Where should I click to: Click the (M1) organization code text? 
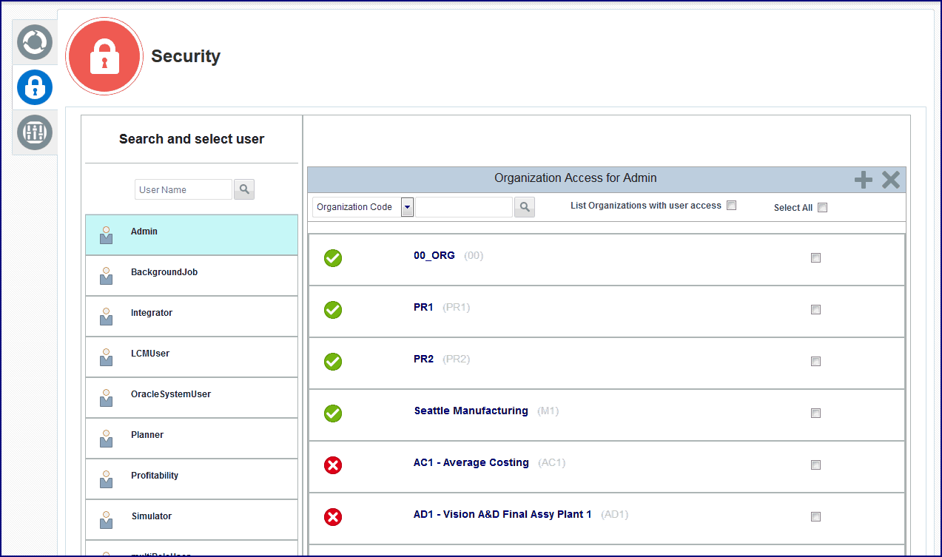click(548, 411)
